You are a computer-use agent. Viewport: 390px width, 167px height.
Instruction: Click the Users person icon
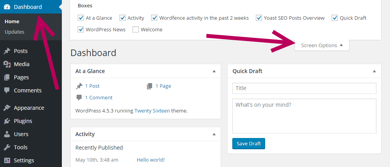[7, 134]
